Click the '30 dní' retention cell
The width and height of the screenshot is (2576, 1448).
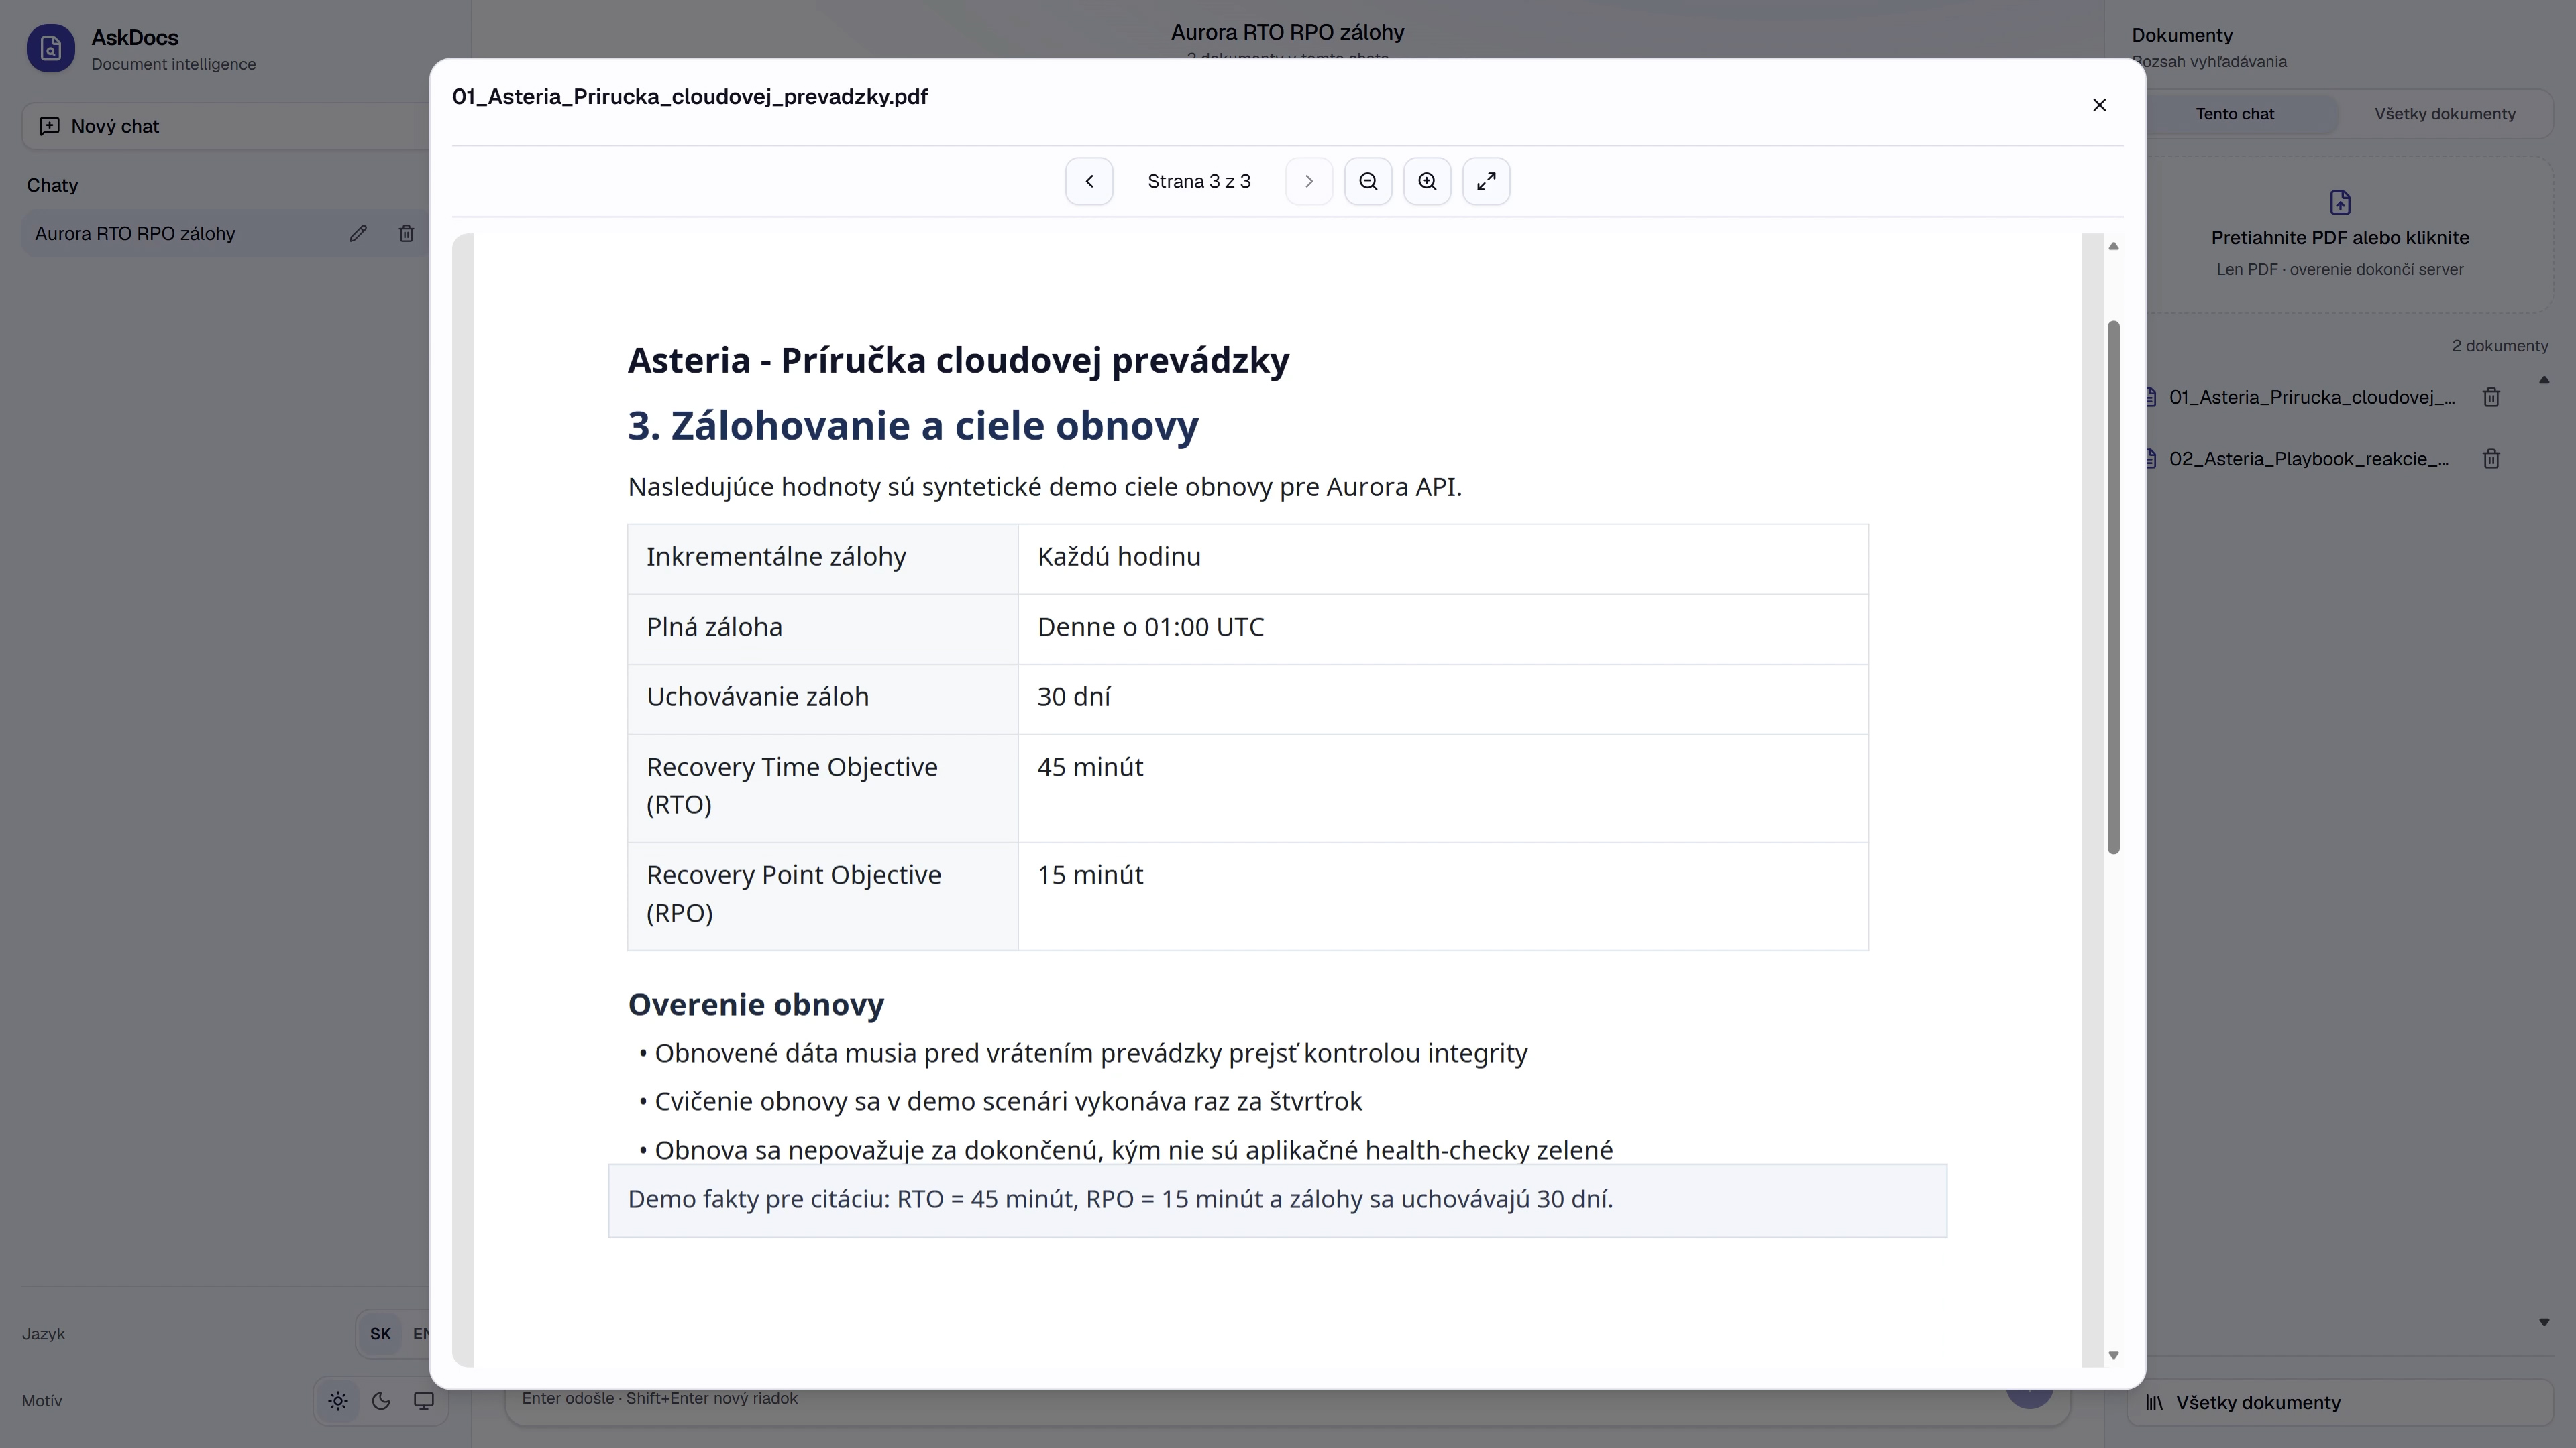pos(1443,699)
